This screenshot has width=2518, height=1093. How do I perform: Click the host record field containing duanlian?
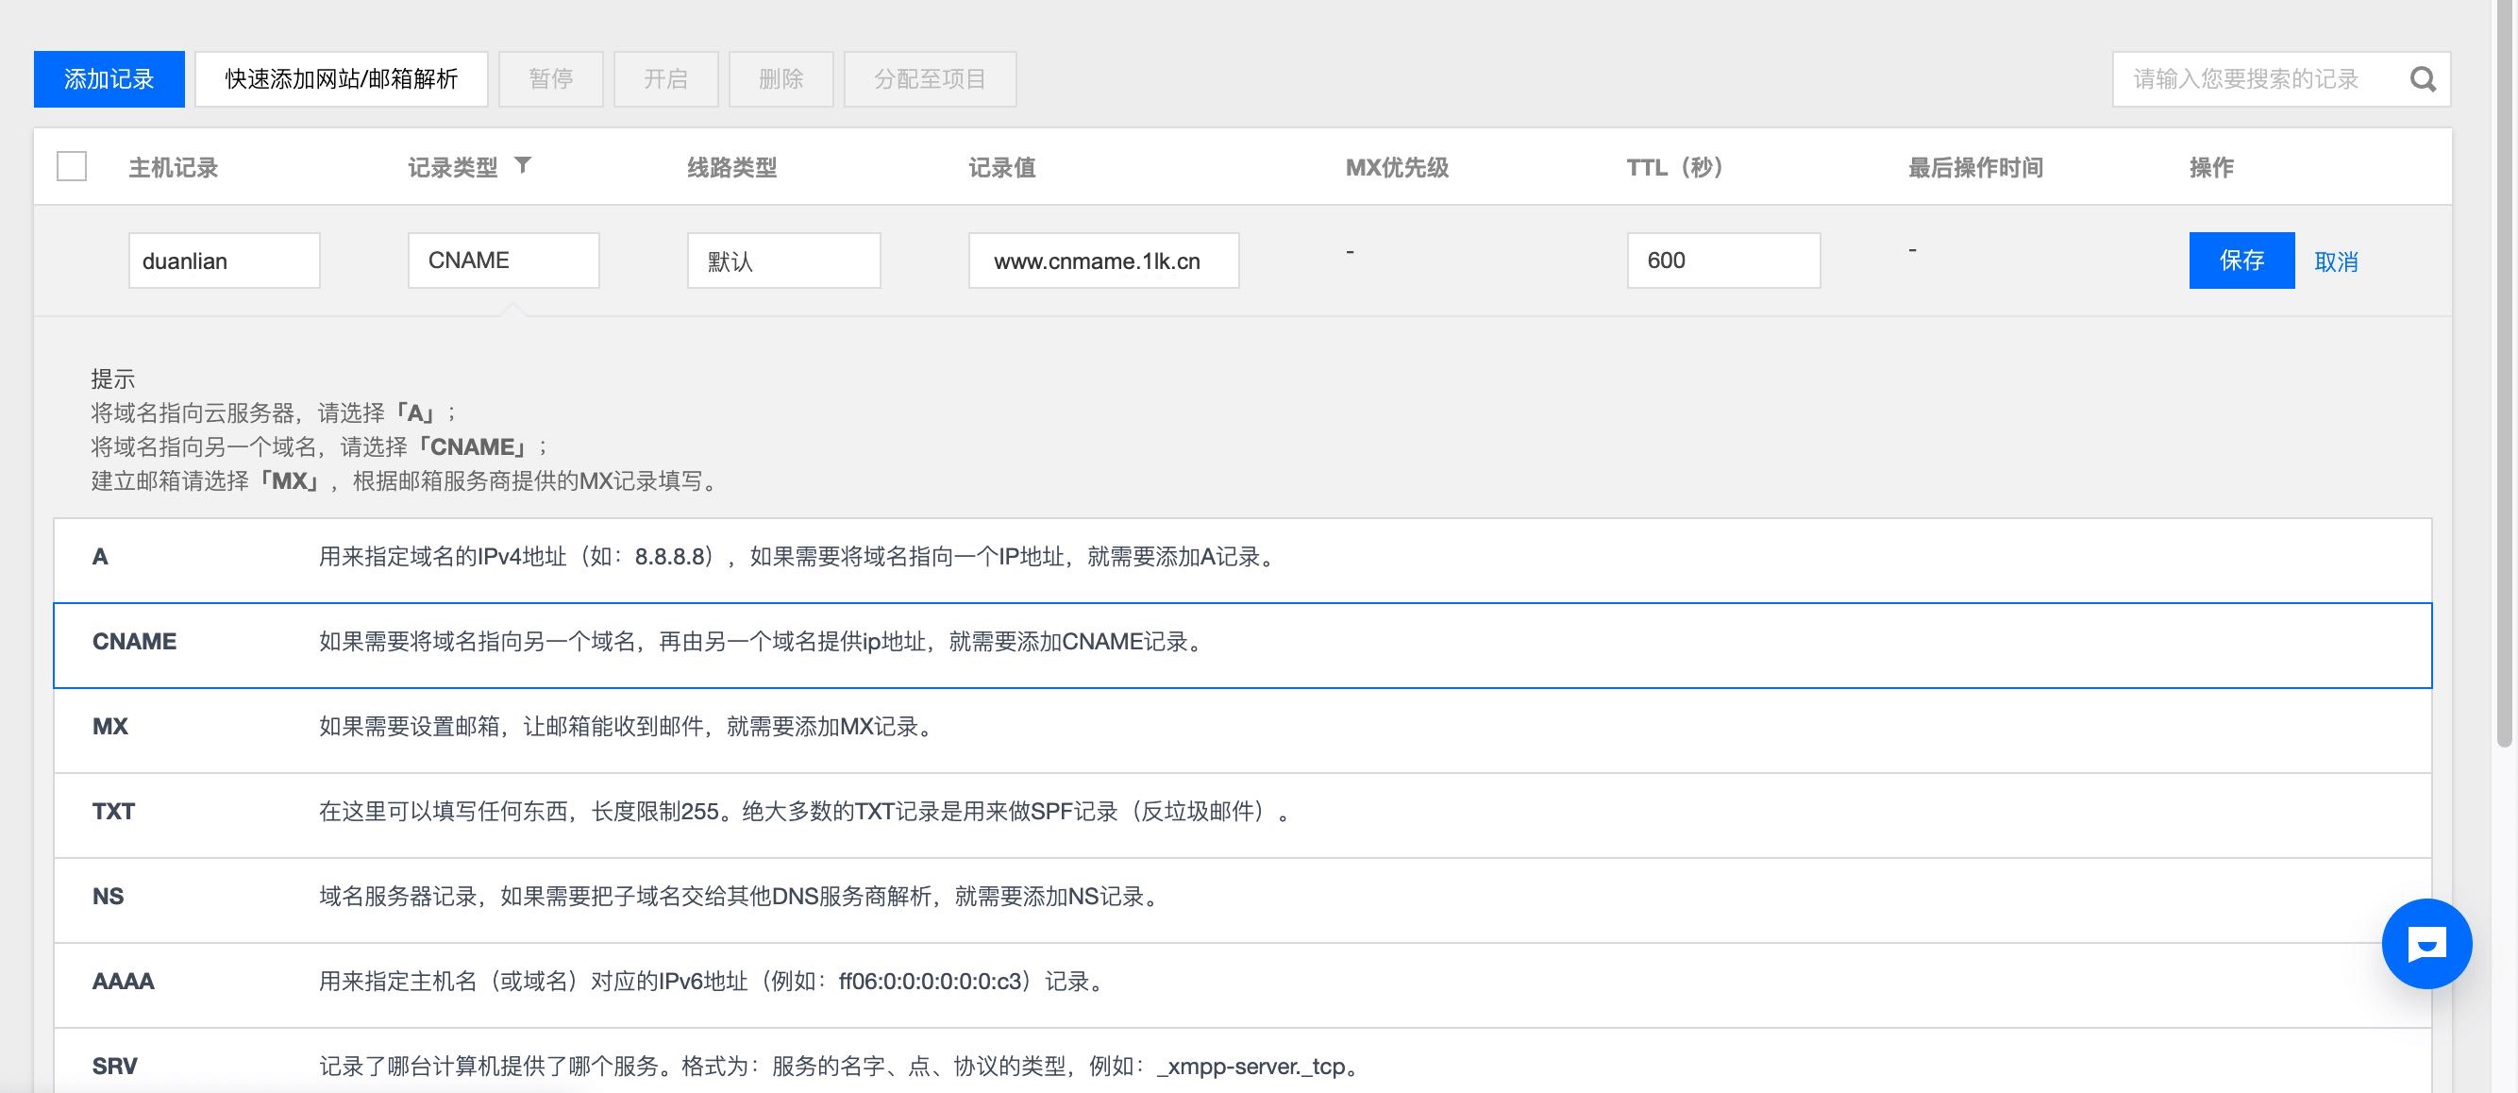click(x=224, y=261)
